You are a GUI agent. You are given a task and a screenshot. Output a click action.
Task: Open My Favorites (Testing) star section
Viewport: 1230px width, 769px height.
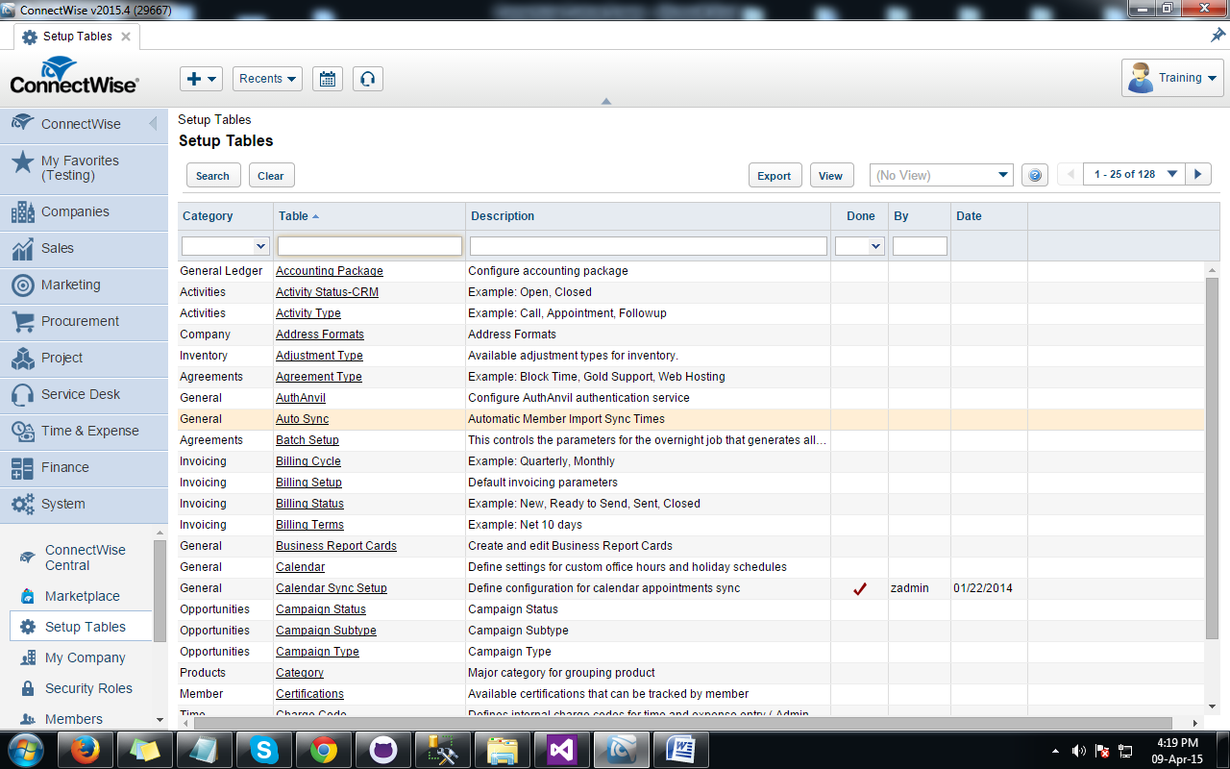84,167
